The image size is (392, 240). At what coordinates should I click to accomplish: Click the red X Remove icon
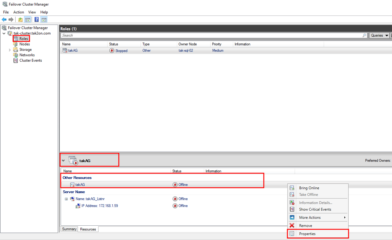292,225
